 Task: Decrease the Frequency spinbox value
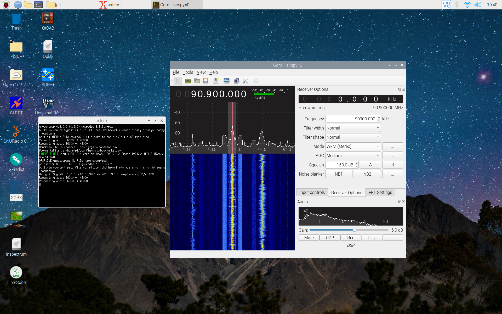[379, 121]
